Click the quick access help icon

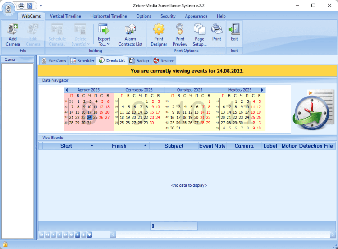click(x=30, y=5)
